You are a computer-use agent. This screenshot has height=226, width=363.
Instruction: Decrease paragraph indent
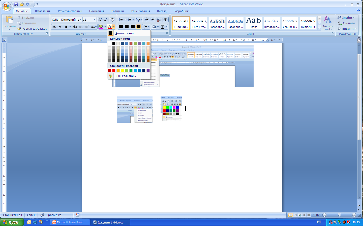tap(147, 20)
